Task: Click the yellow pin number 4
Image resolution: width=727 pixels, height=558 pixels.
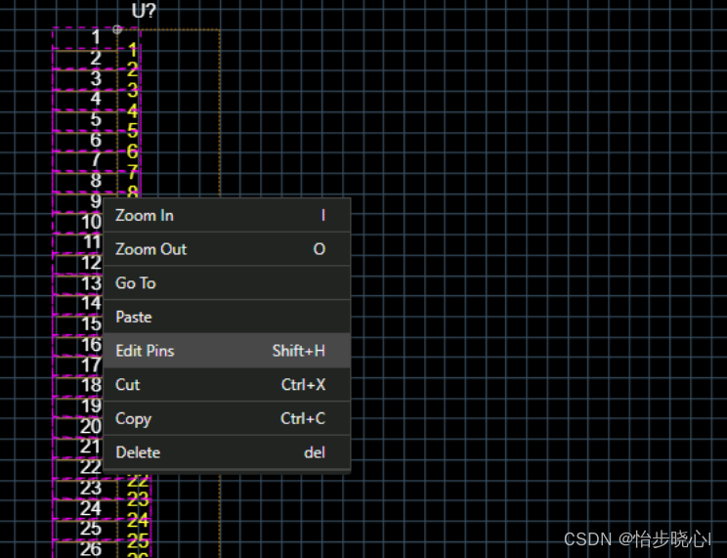Action: coord(133,110)
